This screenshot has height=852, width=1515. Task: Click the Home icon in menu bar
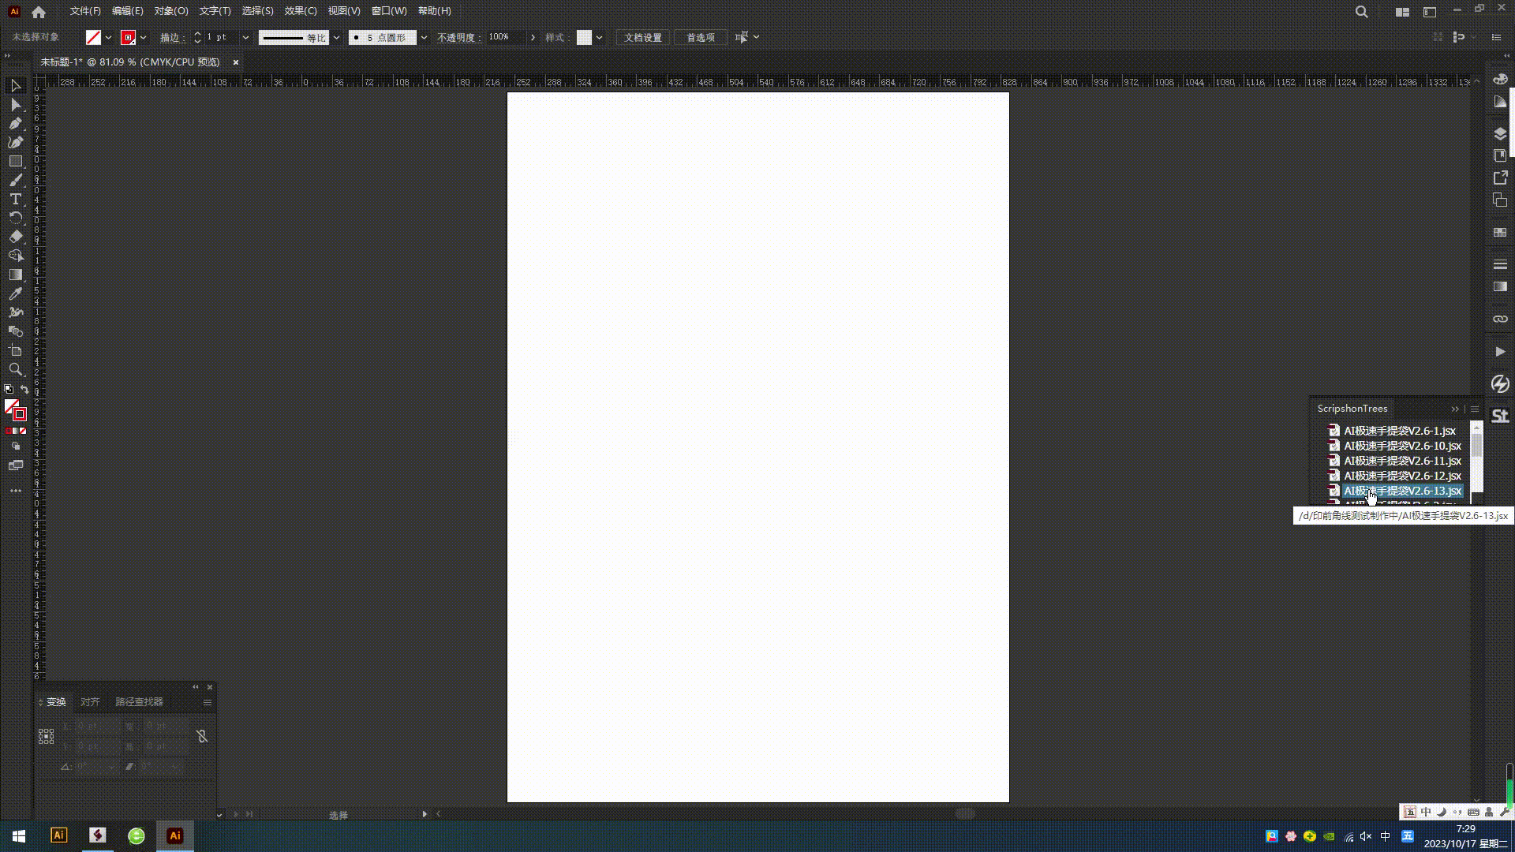point(39,12)
